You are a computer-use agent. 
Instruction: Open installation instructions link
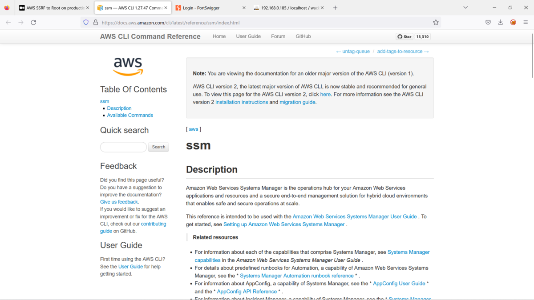click(242, 102)
